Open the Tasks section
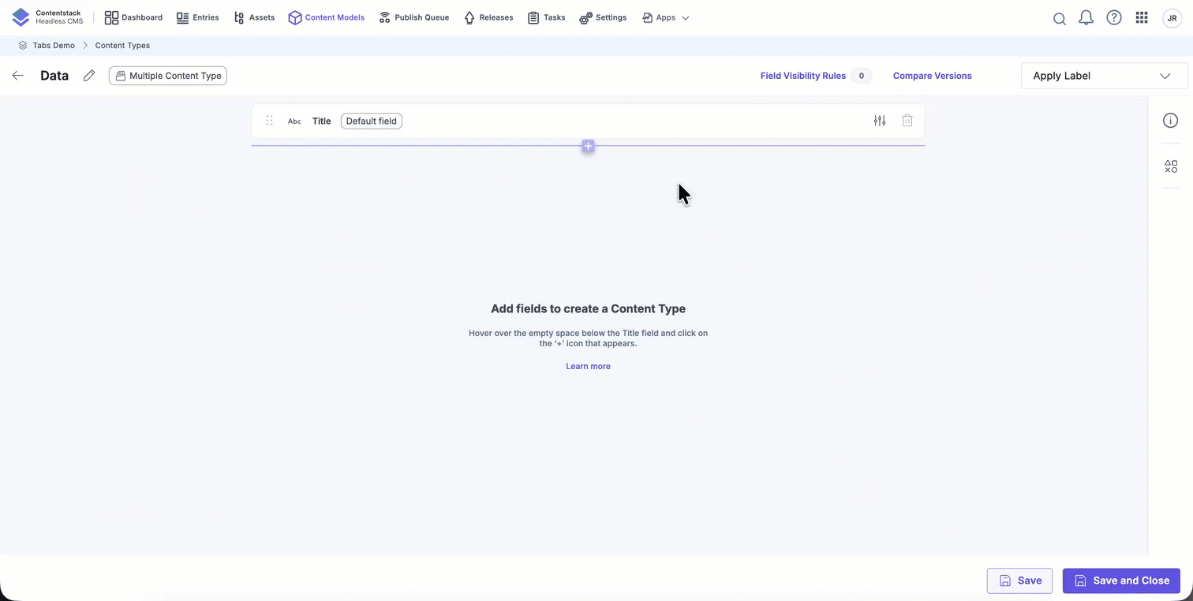 pyautogui.click(x=547, y=17)
